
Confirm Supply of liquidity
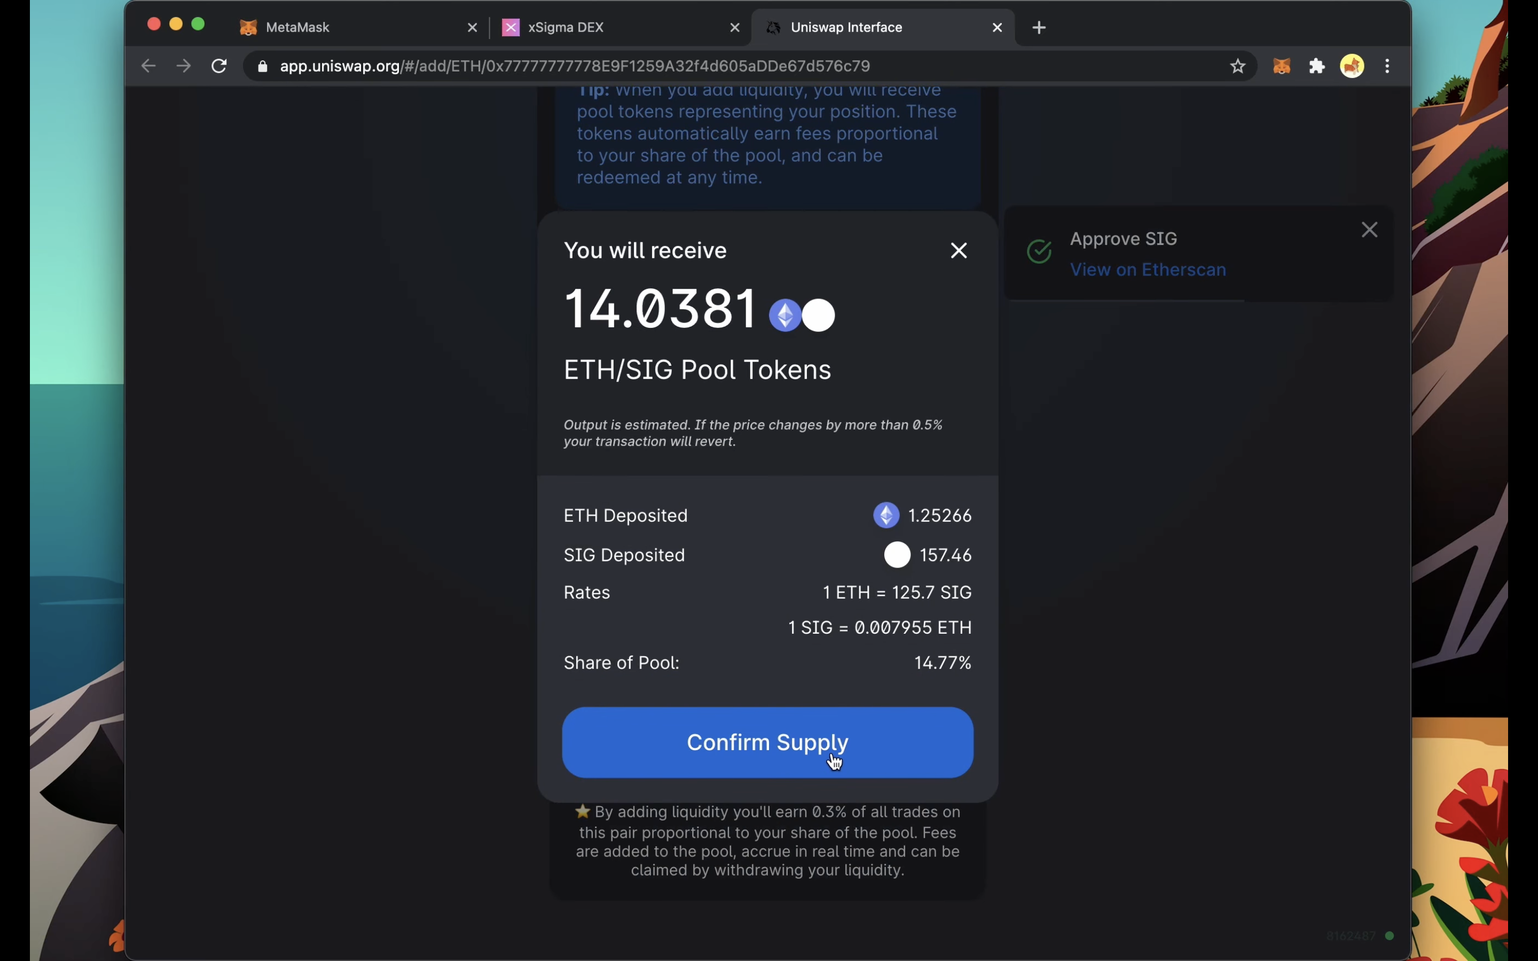click(767, 742)
